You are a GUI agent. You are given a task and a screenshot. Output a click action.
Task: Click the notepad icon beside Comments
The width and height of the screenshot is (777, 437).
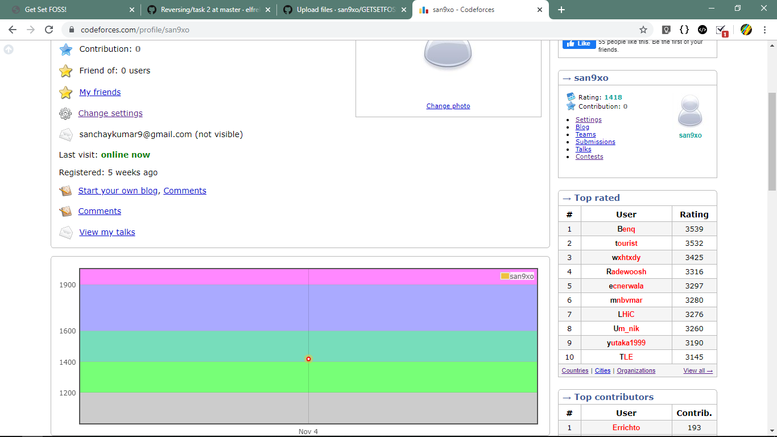pyautogui.click(x=65, y=211)
